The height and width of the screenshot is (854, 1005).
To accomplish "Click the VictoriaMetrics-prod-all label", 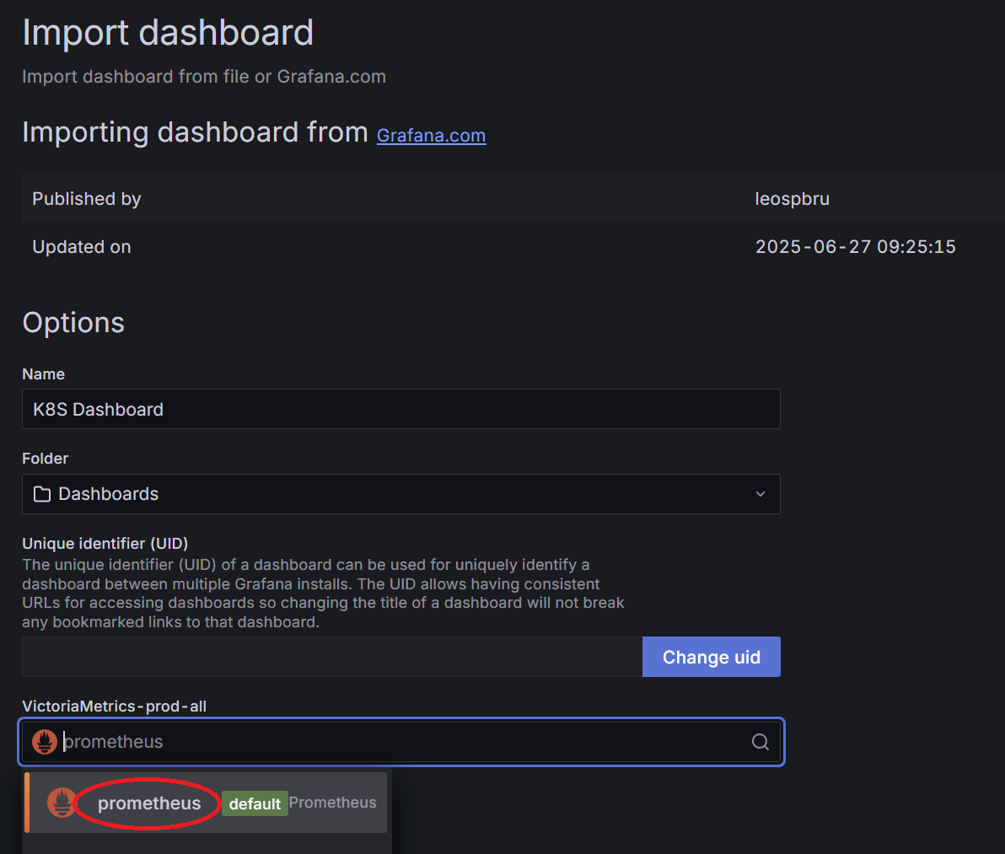I will (x=114, y=706).
